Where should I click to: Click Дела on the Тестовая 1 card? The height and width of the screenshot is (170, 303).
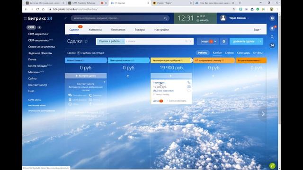point(156,101)
